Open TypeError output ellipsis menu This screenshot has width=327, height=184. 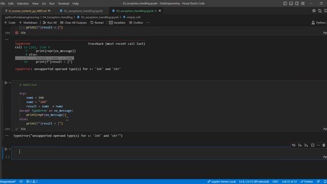[x=7, y=135]
